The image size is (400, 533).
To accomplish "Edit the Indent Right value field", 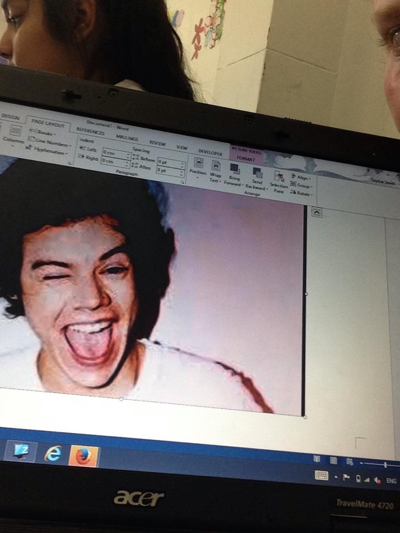I will tap(115, 162).
